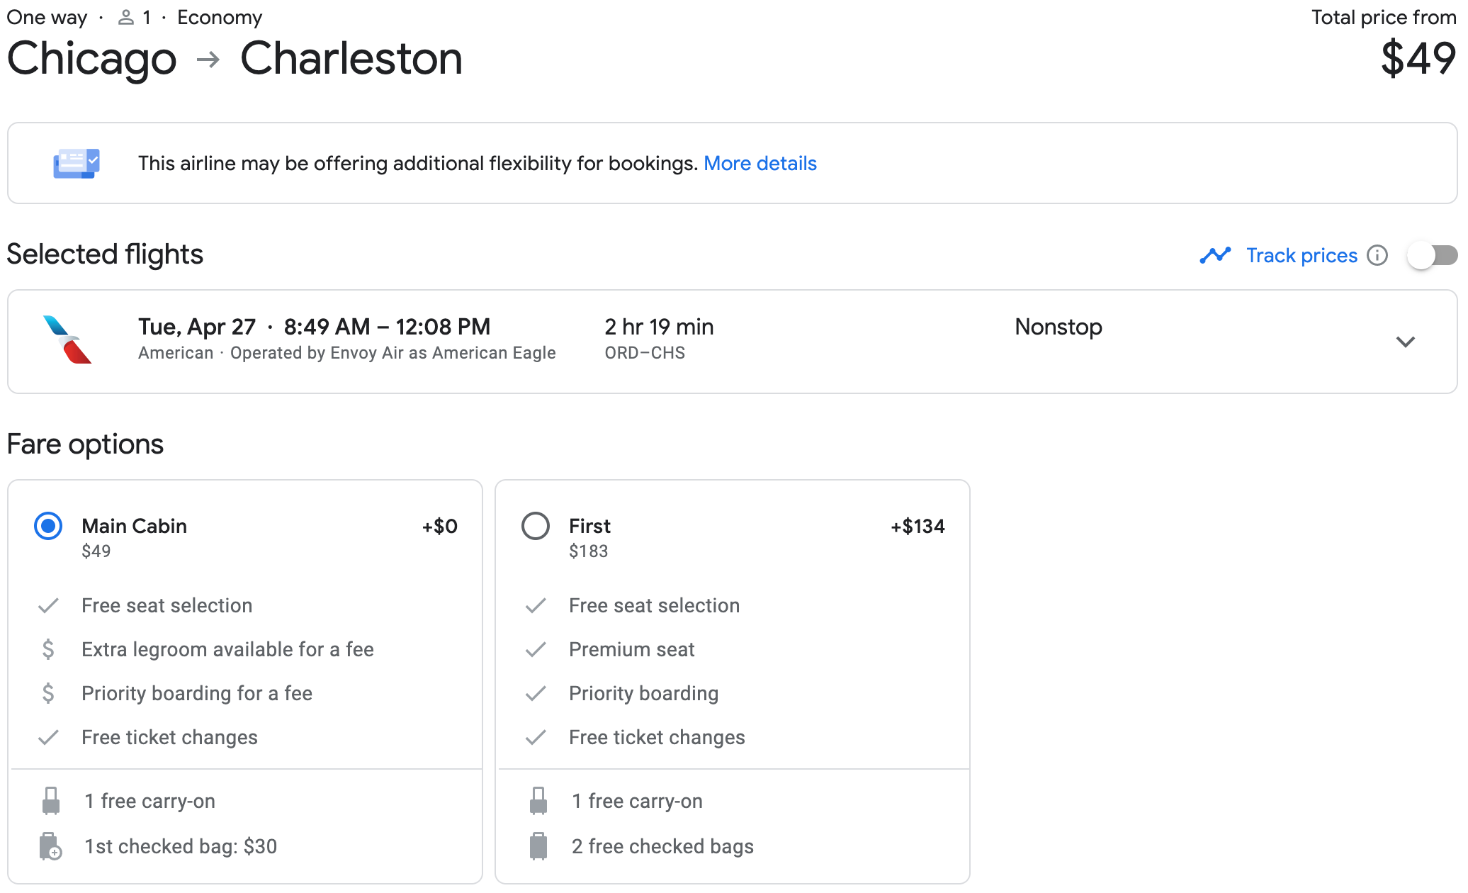Open More details flexibility link
Viewport: 1468px width, 893px height.
(760, 164)
